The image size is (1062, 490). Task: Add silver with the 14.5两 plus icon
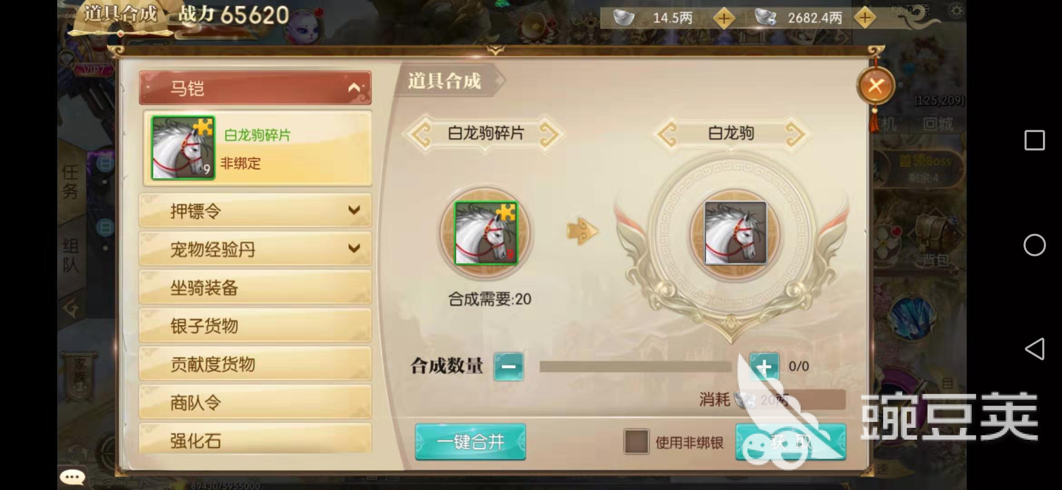click(724, 19)
